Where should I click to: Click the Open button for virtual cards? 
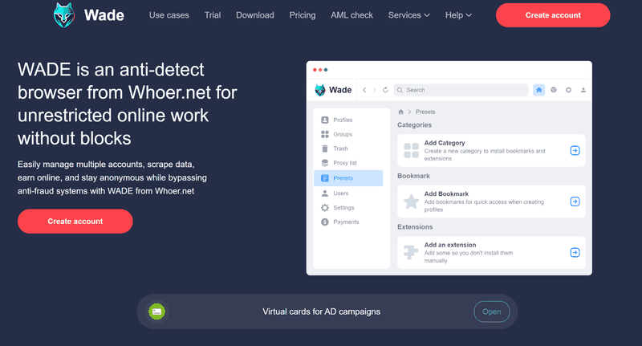point(492,311)
